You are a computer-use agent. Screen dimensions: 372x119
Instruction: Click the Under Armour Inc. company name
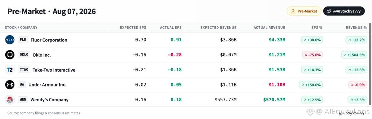pyautogui.click(x=47, y=85)
